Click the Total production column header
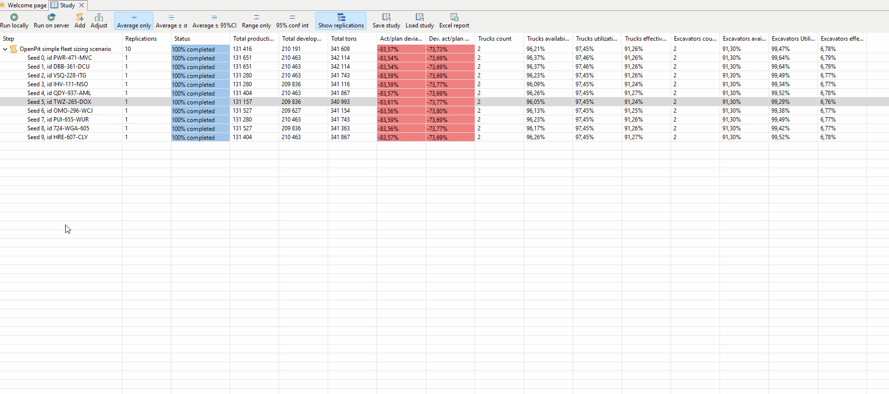The height and width of the screenshot is (394, 889). (254, 39)
